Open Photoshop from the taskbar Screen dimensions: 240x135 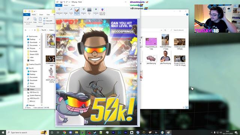click(119, 132)
